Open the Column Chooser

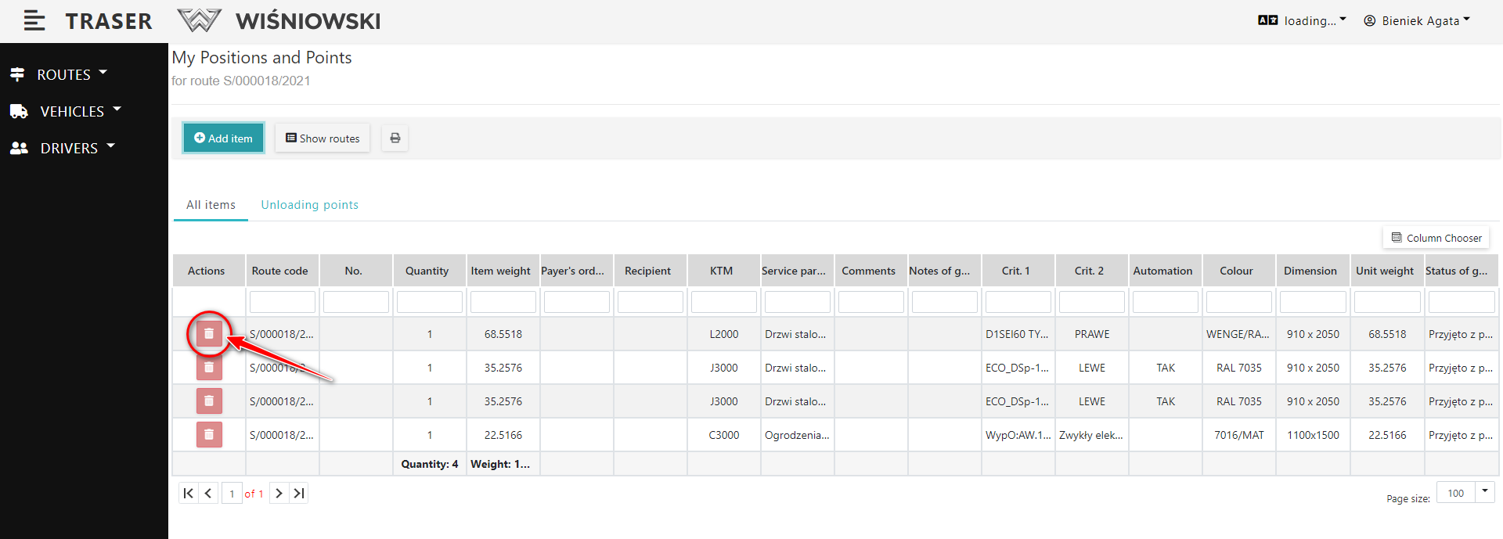1436,238
